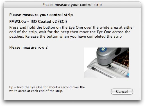The height and width of the screenshot is (106, 145).
Task: Click the "Release the button" instruction line
Action: click(x=73, y=37)
